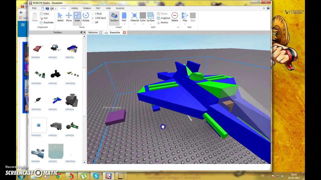Copy selection to clipboard

44,14
